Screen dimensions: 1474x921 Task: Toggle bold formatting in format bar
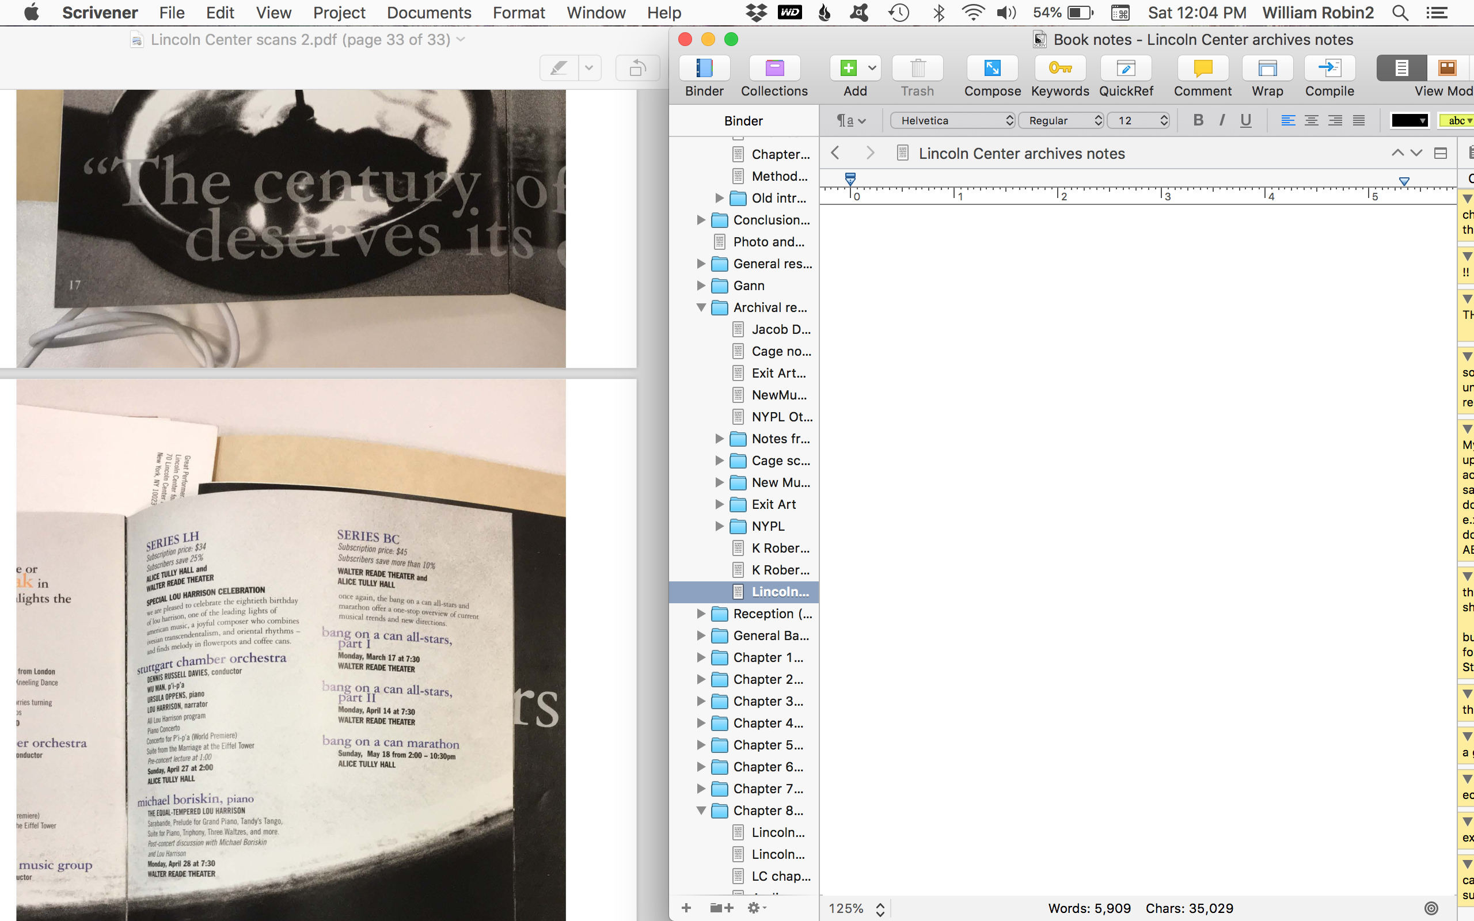(x=1198, y=120)
